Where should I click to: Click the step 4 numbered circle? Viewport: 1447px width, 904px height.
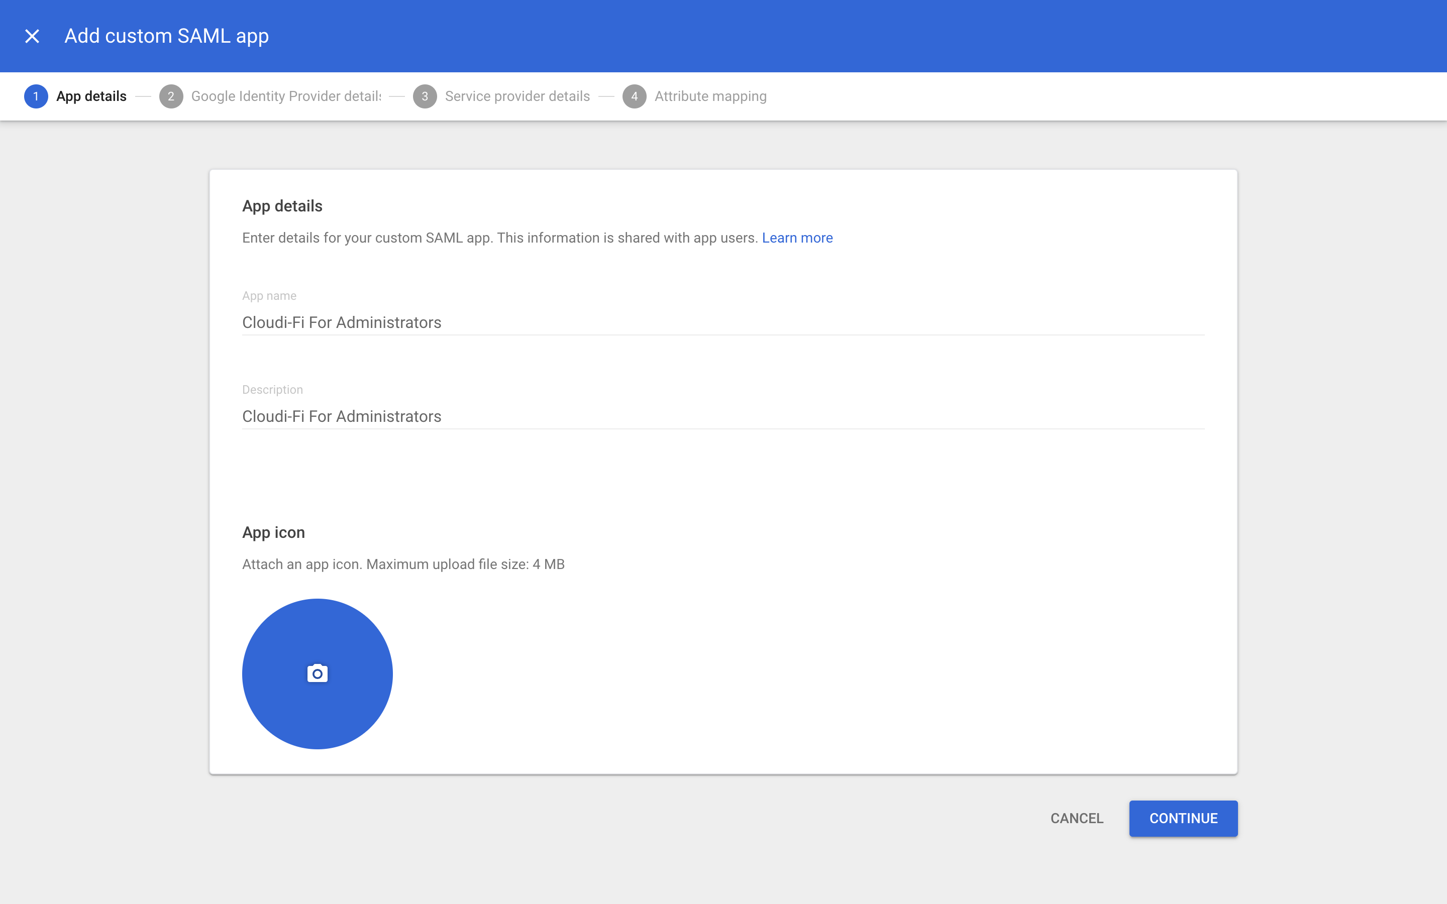[x=635, y=96]
